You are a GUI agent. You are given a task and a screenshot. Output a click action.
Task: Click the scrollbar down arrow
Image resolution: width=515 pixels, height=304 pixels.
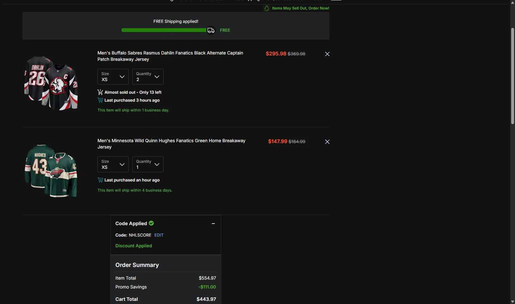pos(512,301)
